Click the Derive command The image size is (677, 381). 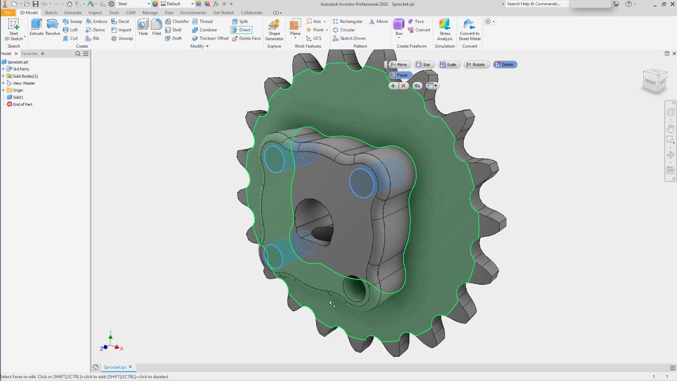(95, 30)
